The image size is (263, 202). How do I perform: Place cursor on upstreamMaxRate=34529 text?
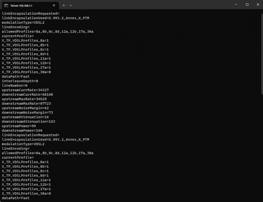(24, 99)
